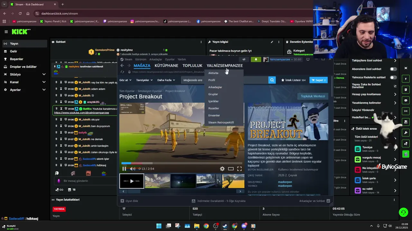
Task: Switch to KÜTÜPHANE tab in Steam
Action: [166, 65]
